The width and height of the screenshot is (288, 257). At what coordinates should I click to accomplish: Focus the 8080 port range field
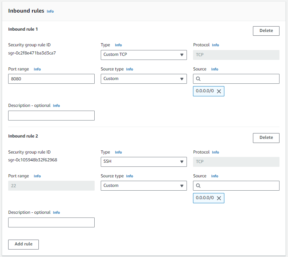point(51,79)
